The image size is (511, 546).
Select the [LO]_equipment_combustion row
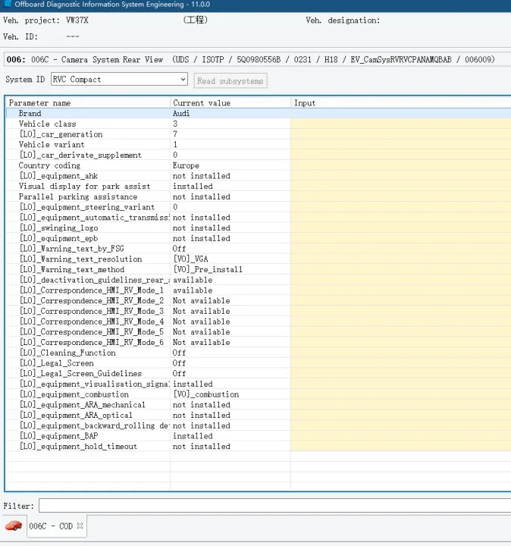click(x=259, y=394)
